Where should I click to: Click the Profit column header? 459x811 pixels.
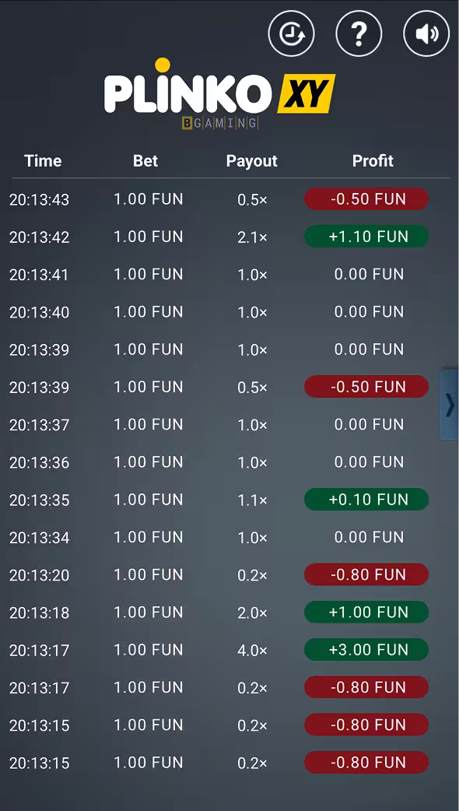coord(373,161)
